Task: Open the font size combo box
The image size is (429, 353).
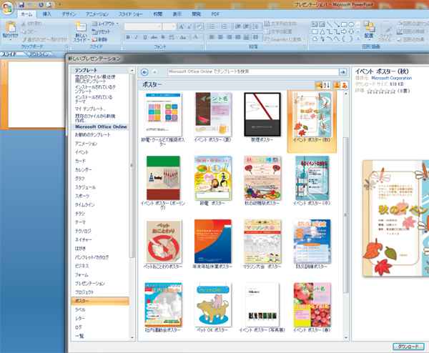Action: point(169,26)
